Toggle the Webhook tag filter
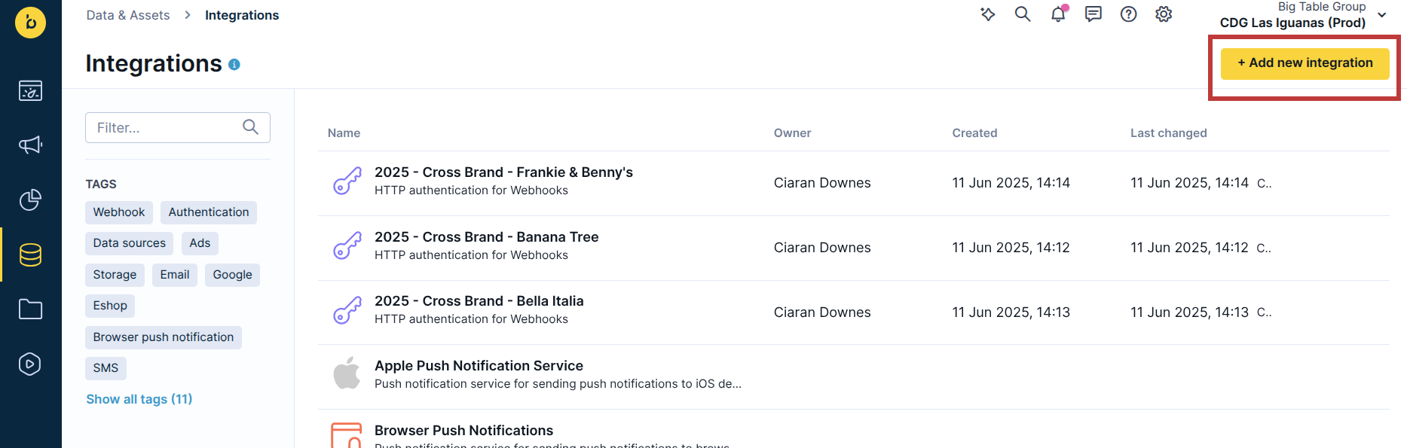 119,212
